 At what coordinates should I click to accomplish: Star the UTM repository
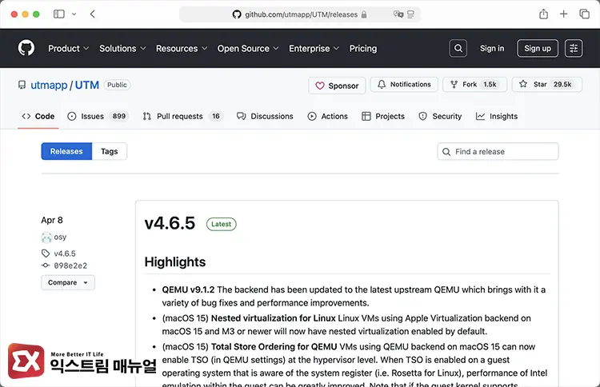pos(547,85)
